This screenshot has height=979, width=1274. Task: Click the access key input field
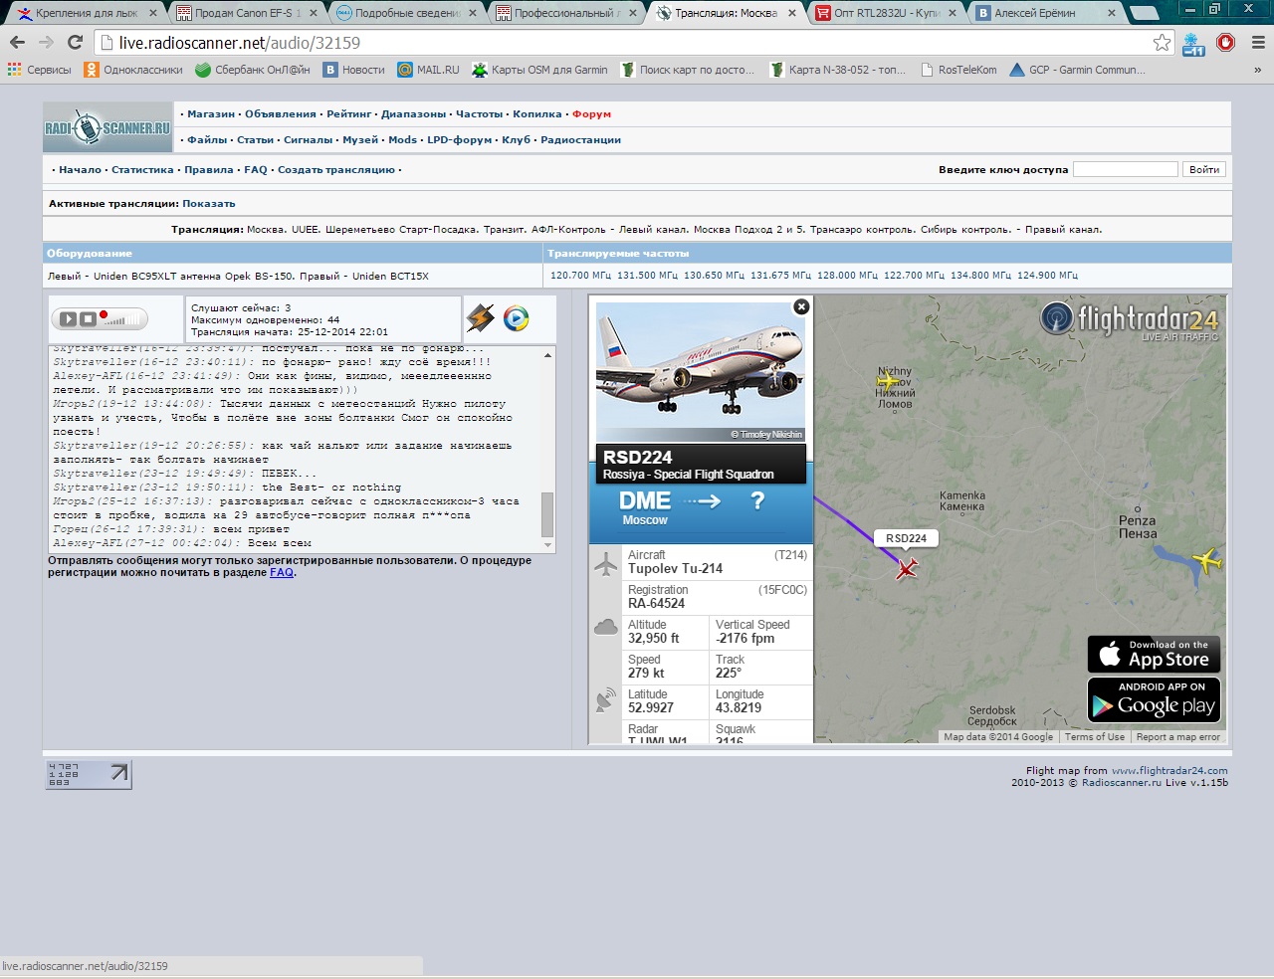click(1125, 169)
